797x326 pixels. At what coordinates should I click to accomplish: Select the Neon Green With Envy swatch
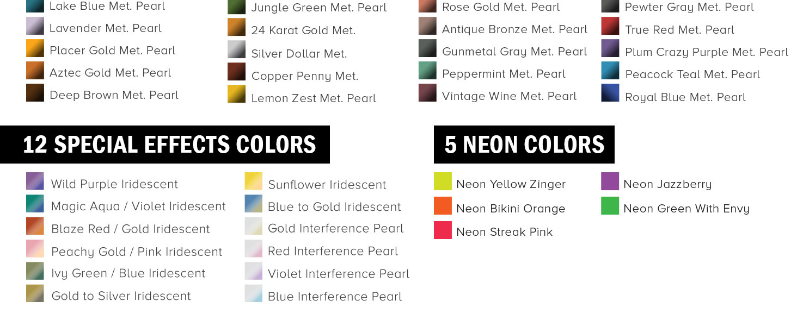coord(610,206)
